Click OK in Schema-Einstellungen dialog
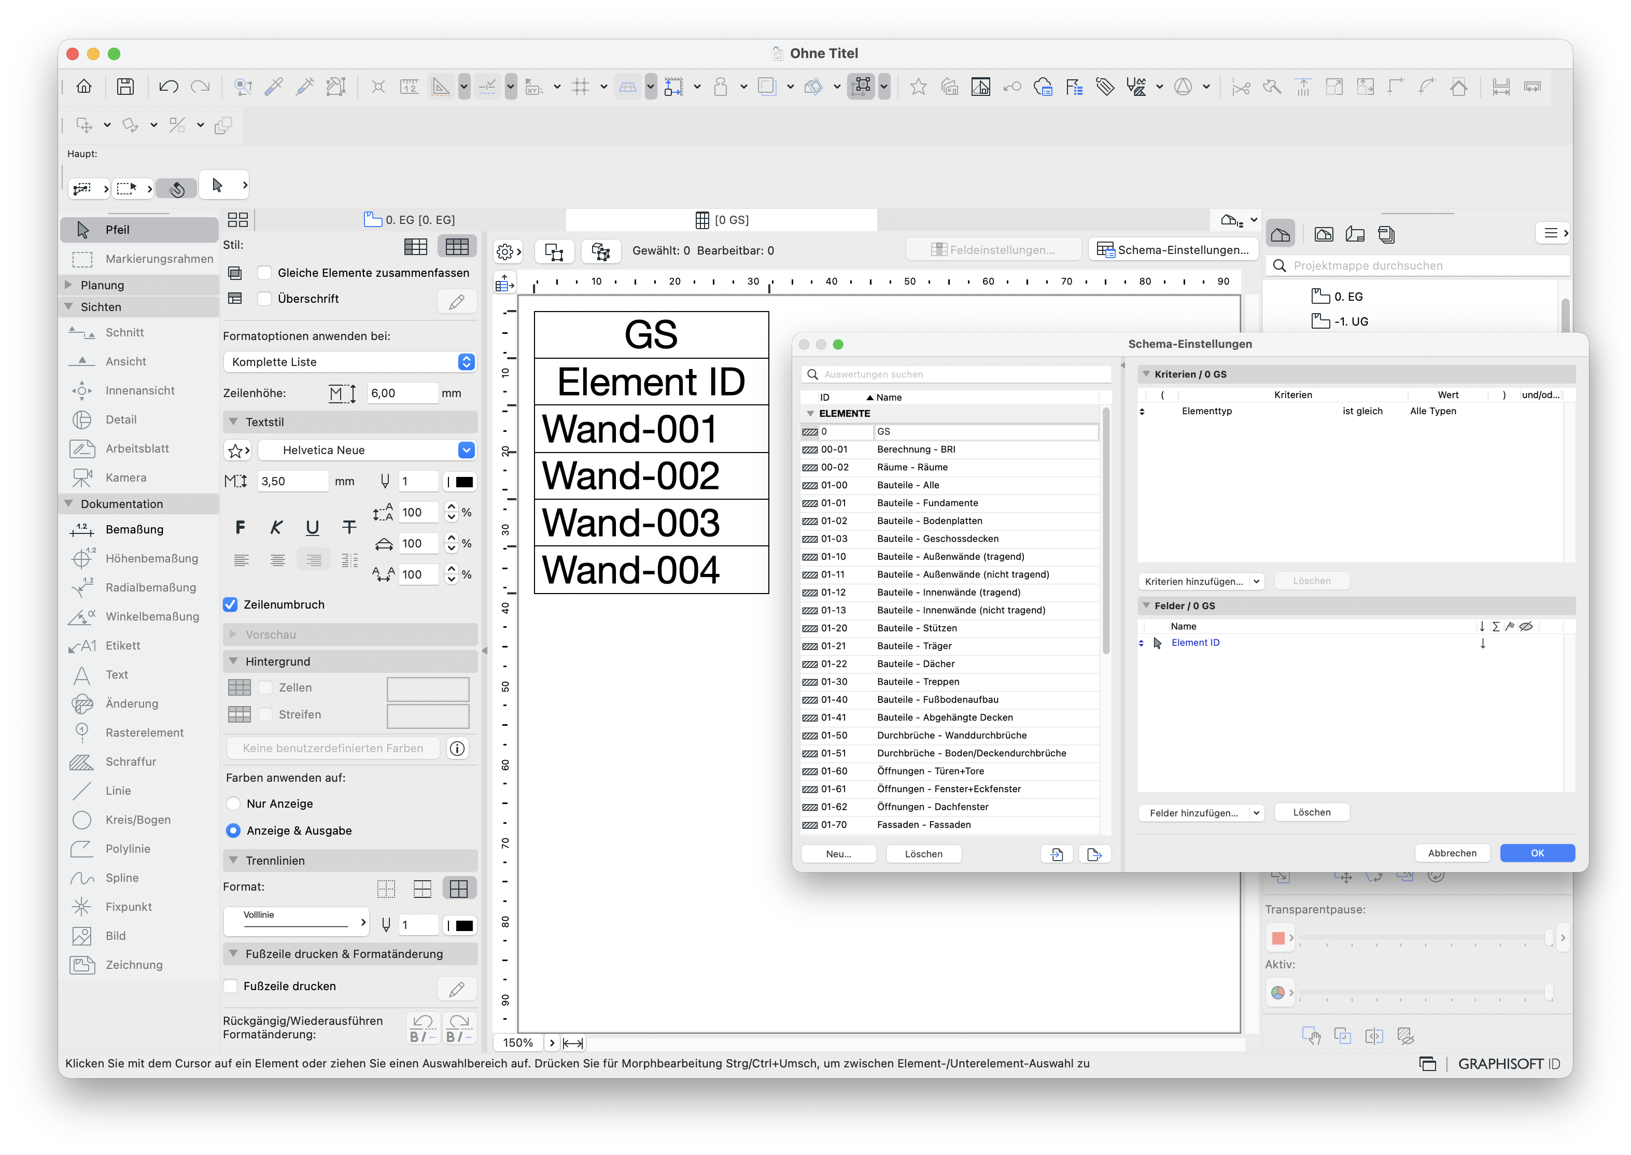The width and height of the screenshot is (1631, 1155). tap(1537, 853)
